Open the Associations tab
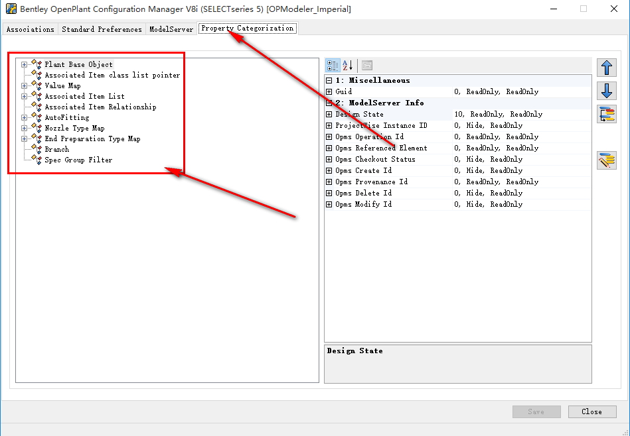The image size is (630, 436). point(30,29)
